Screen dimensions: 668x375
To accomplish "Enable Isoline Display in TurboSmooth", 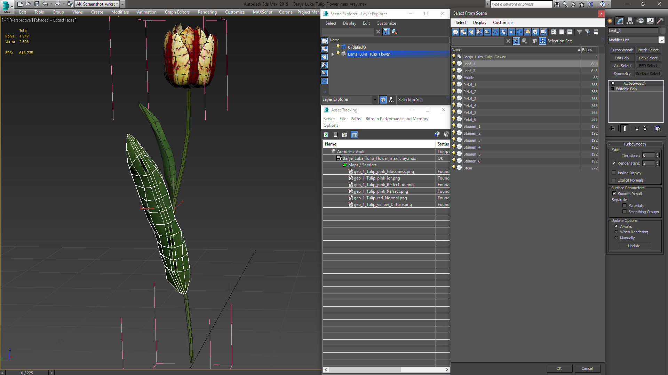I will (x=614, y=173).
